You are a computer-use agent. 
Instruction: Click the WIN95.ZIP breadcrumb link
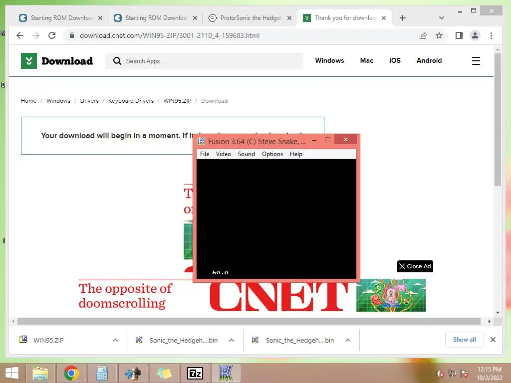tap(177, 101)
